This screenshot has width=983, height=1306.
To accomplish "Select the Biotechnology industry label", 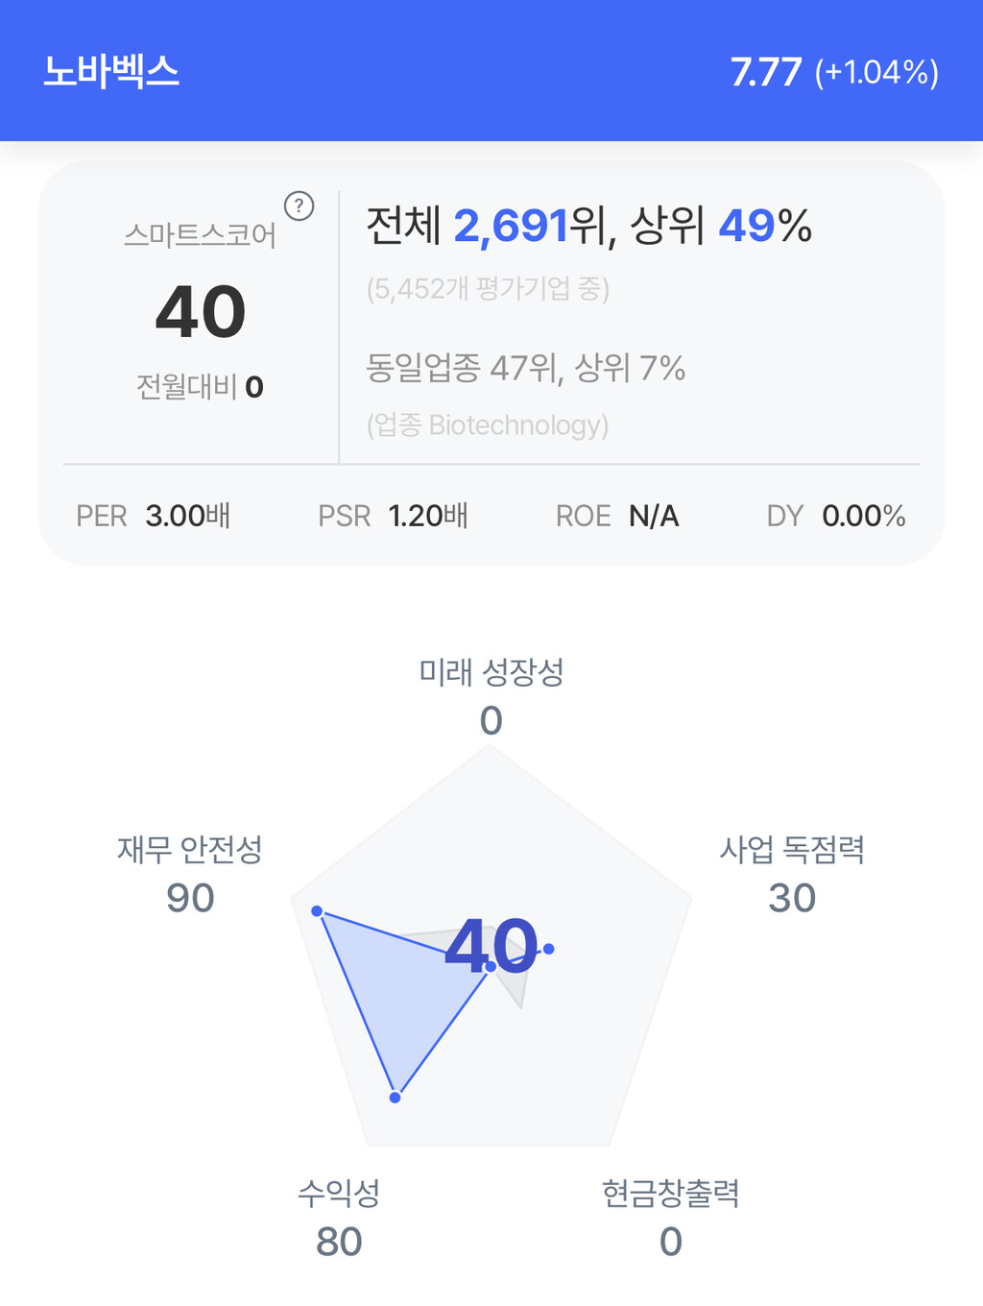I will click(488, 424).
